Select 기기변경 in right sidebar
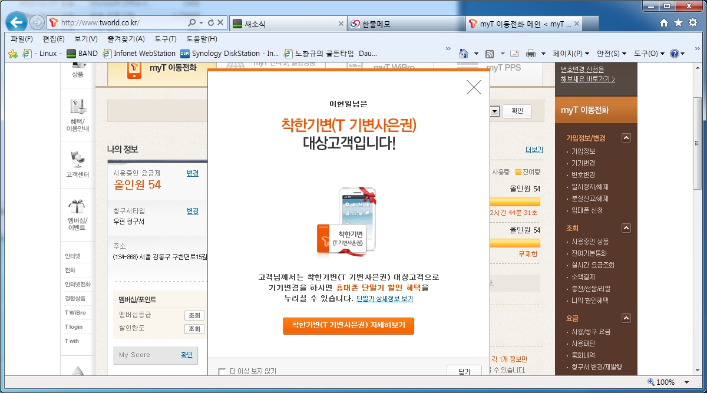707x393 pixels. click(x=583, y=163)
